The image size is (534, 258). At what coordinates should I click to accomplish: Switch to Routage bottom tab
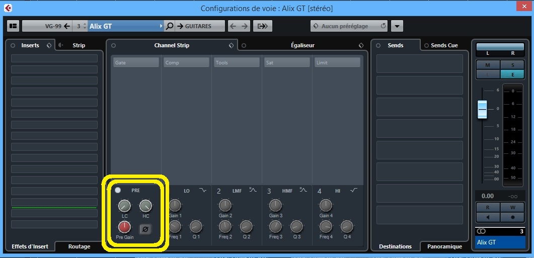[x=79, y=246]
